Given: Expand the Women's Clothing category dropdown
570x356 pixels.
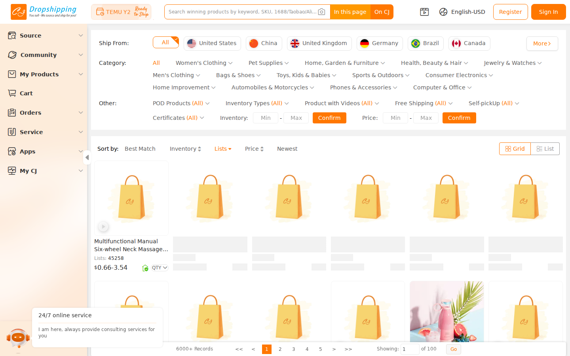Looking at the screenshot, I should coord(204,62).
